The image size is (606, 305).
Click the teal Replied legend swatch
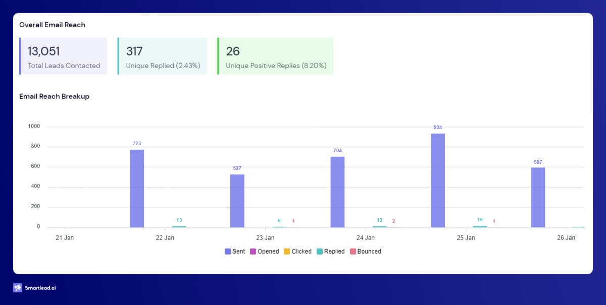[320, 251]
